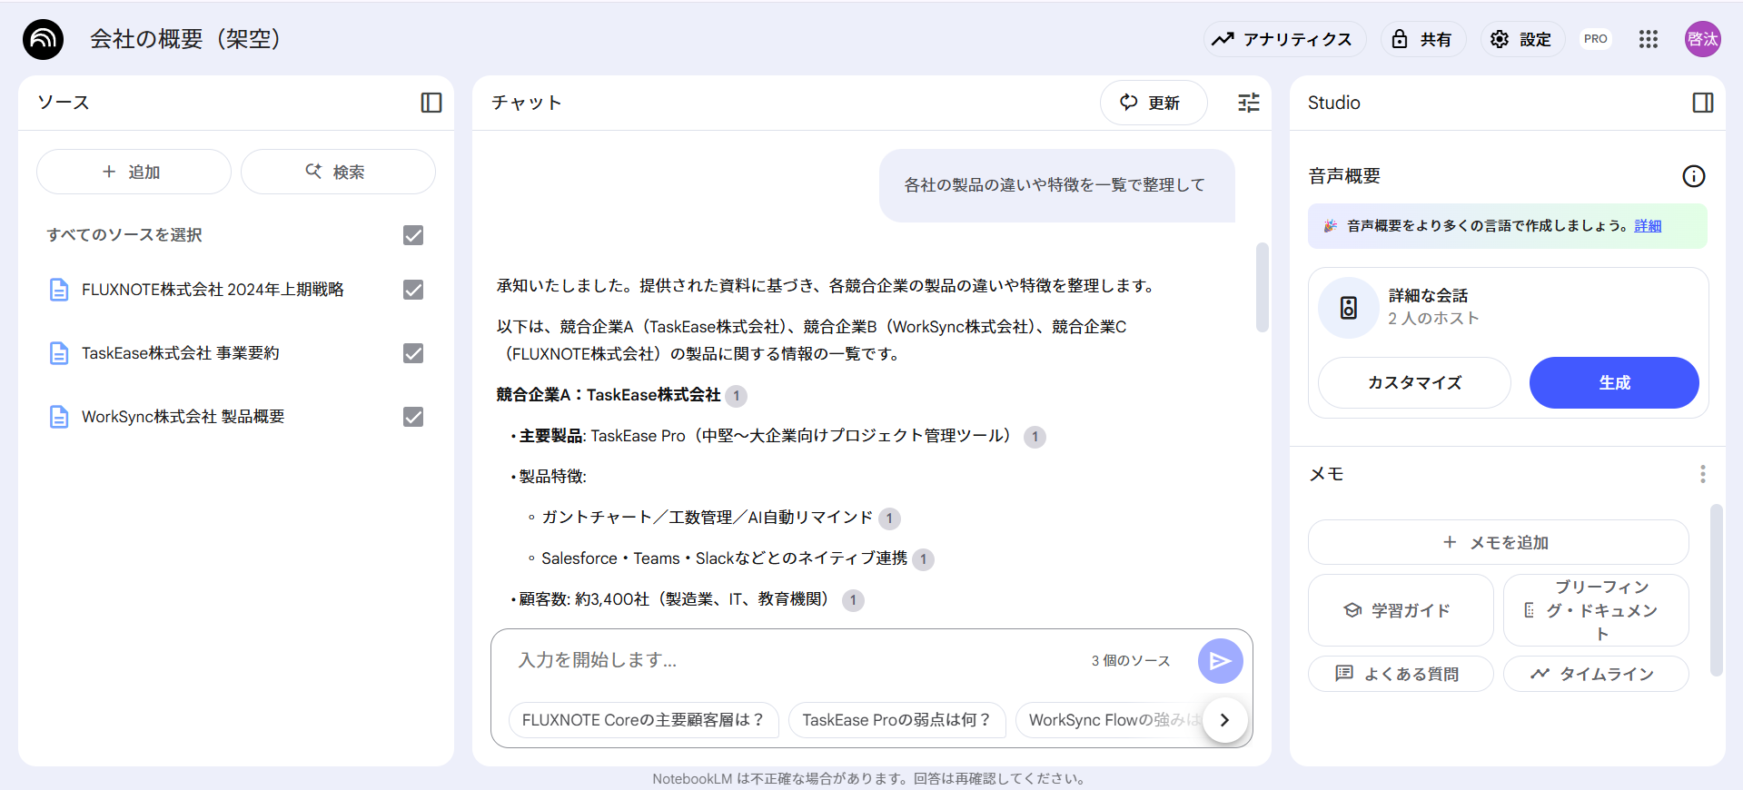Toggle FLUXNOTE株式会社 source checkbox
Image resolution: width=1743 pixels, height=790 pixels.
tap(413, 290)
